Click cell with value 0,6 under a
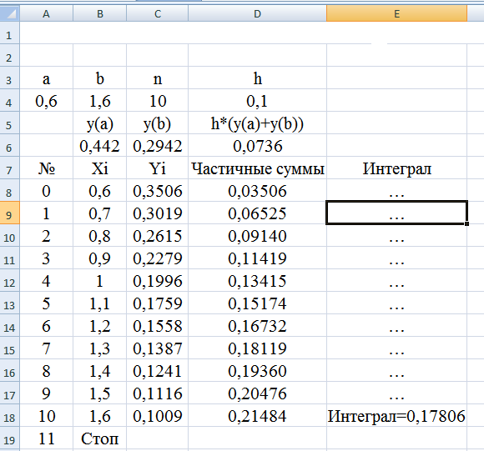This screenshot has height=451, width=484. (x=46, y=101)
